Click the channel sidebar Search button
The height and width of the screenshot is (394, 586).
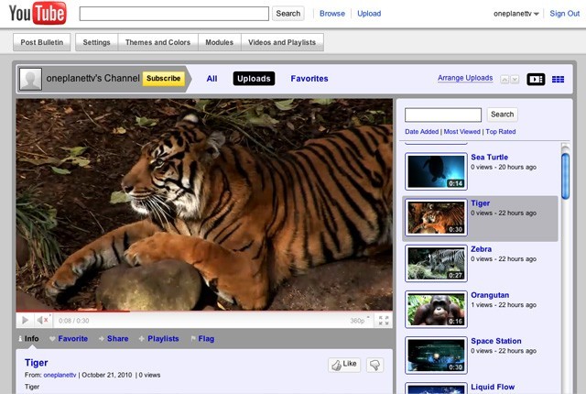pos(503,115)
